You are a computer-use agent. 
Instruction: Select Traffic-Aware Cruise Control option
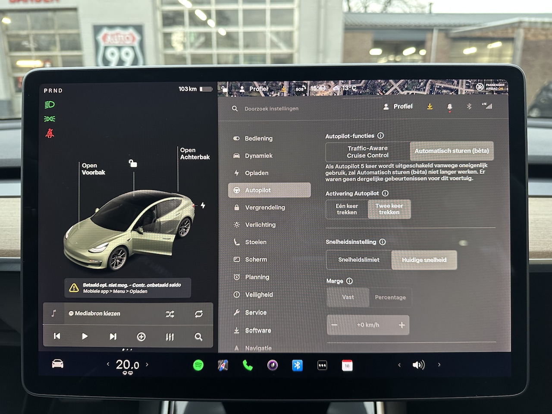(x=367, y=151)
